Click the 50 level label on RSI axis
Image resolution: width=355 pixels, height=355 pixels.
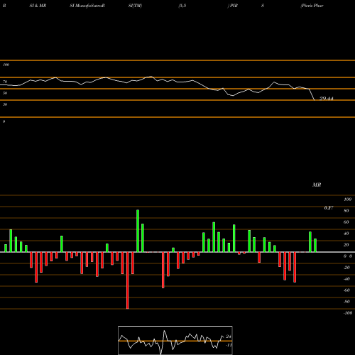tap(5, 93)
